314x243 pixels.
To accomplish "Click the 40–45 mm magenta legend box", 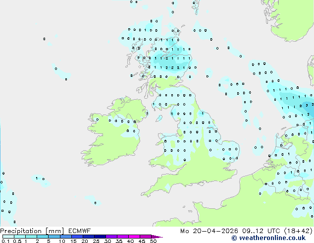I will [x=134, y=237].
